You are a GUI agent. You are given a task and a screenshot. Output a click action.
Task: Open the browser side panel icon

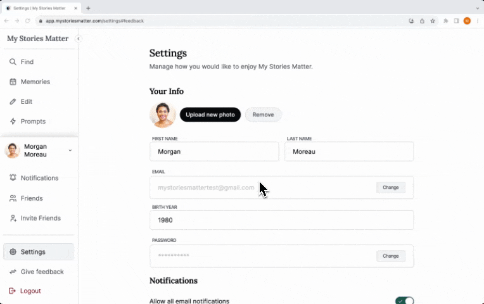(456, 21)
